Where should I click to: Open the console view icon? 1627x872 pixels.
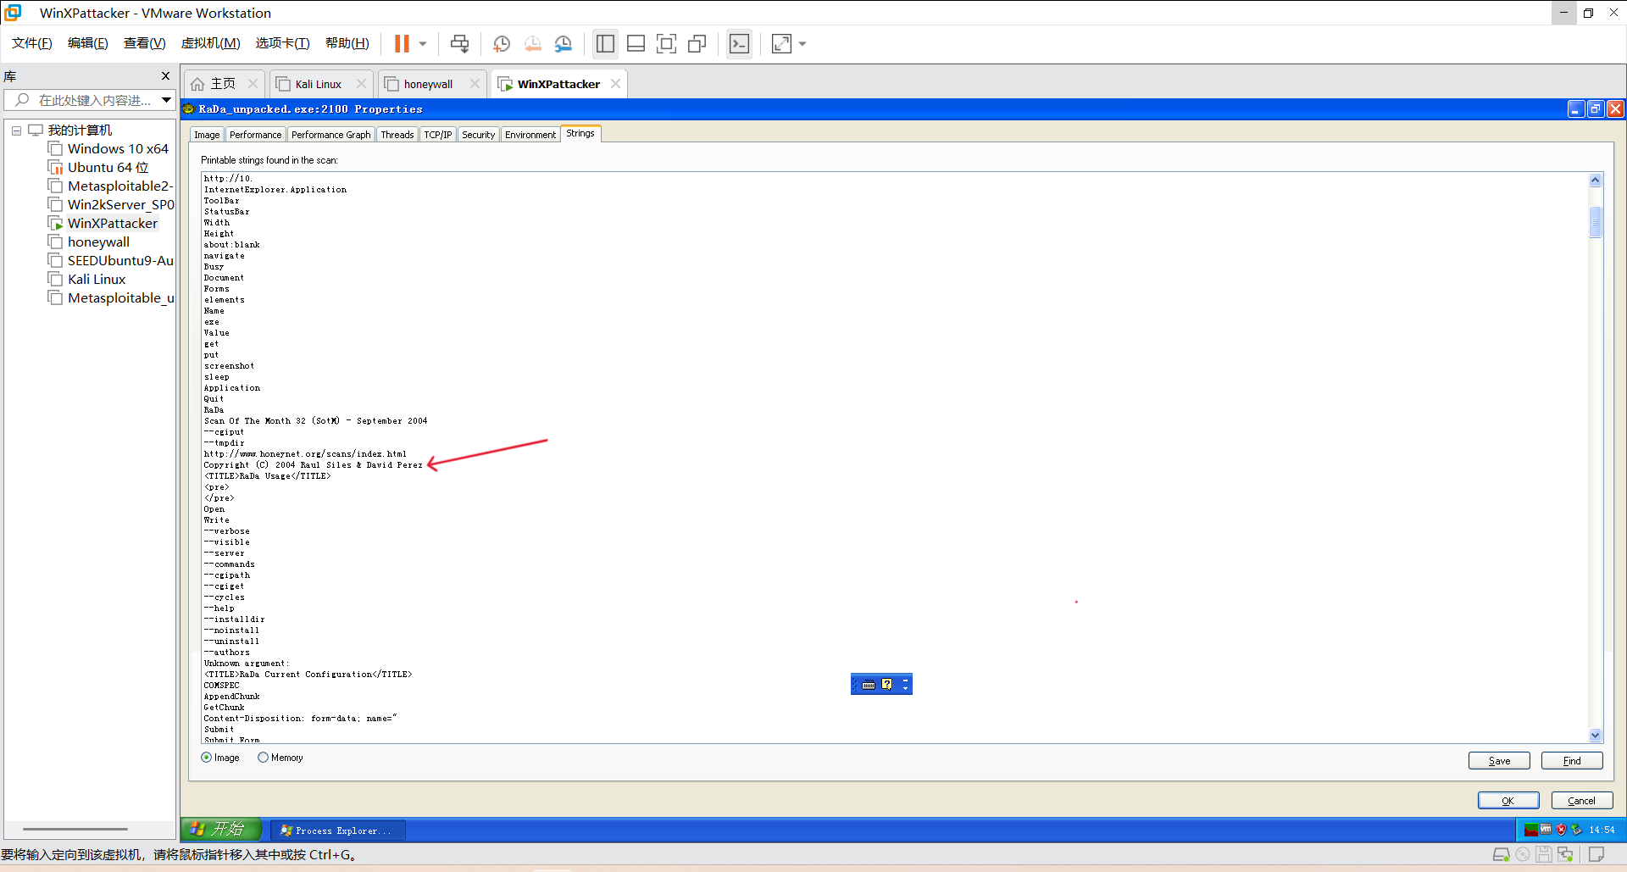(739, 43)
